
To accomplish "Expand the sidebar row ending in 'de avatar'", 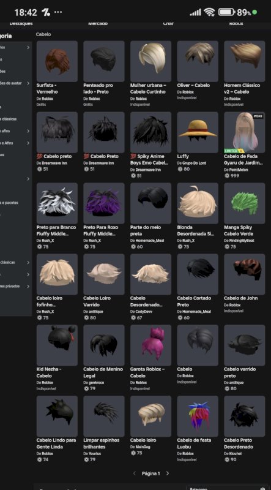I will (x=28, y=83).
